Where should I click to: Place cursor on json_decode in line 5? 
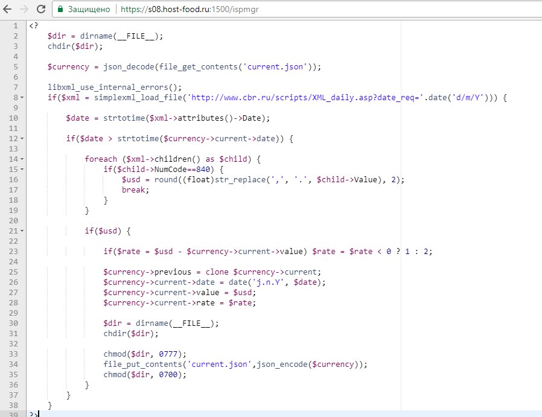point(128,66)
